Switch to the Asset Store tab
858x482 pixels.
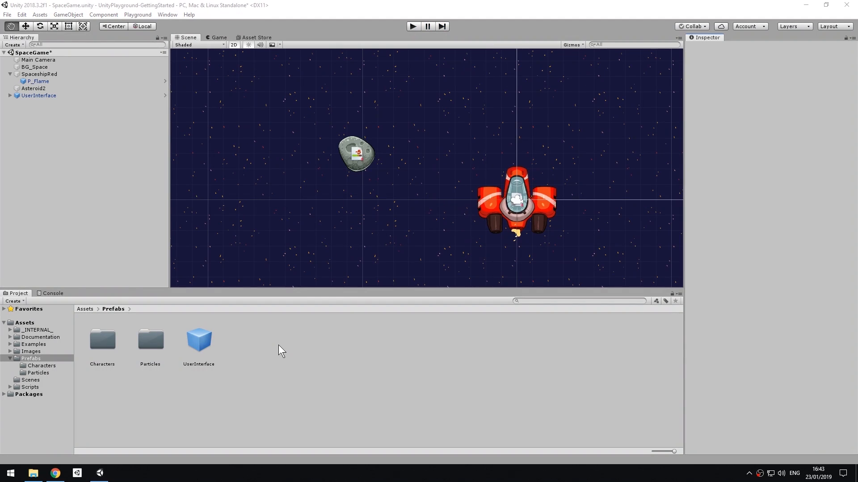254,37
